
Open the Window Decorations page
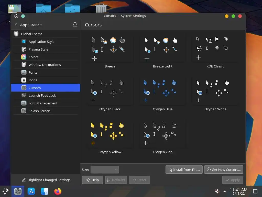[46, 65]
